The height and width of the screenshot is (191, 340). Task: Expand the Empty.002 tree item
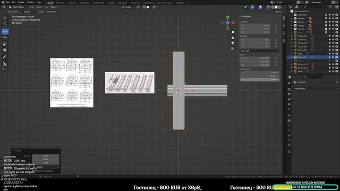point(292,68)
